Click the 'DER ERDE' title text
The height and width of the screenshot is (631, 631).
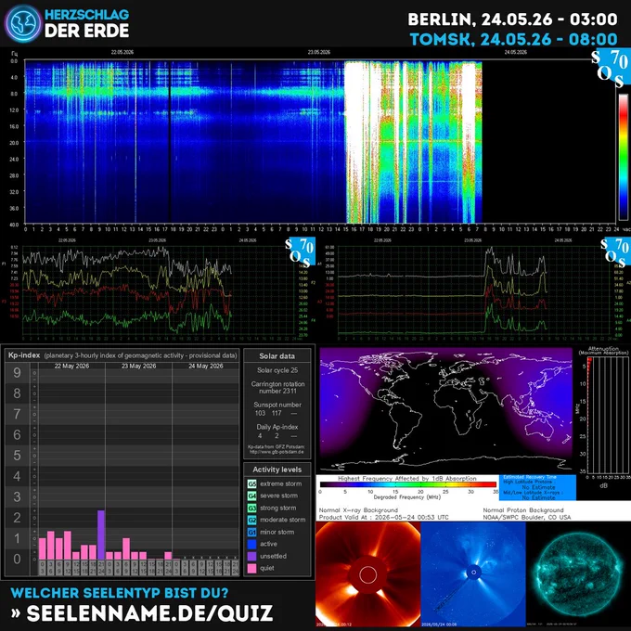(x=86, y=31)
